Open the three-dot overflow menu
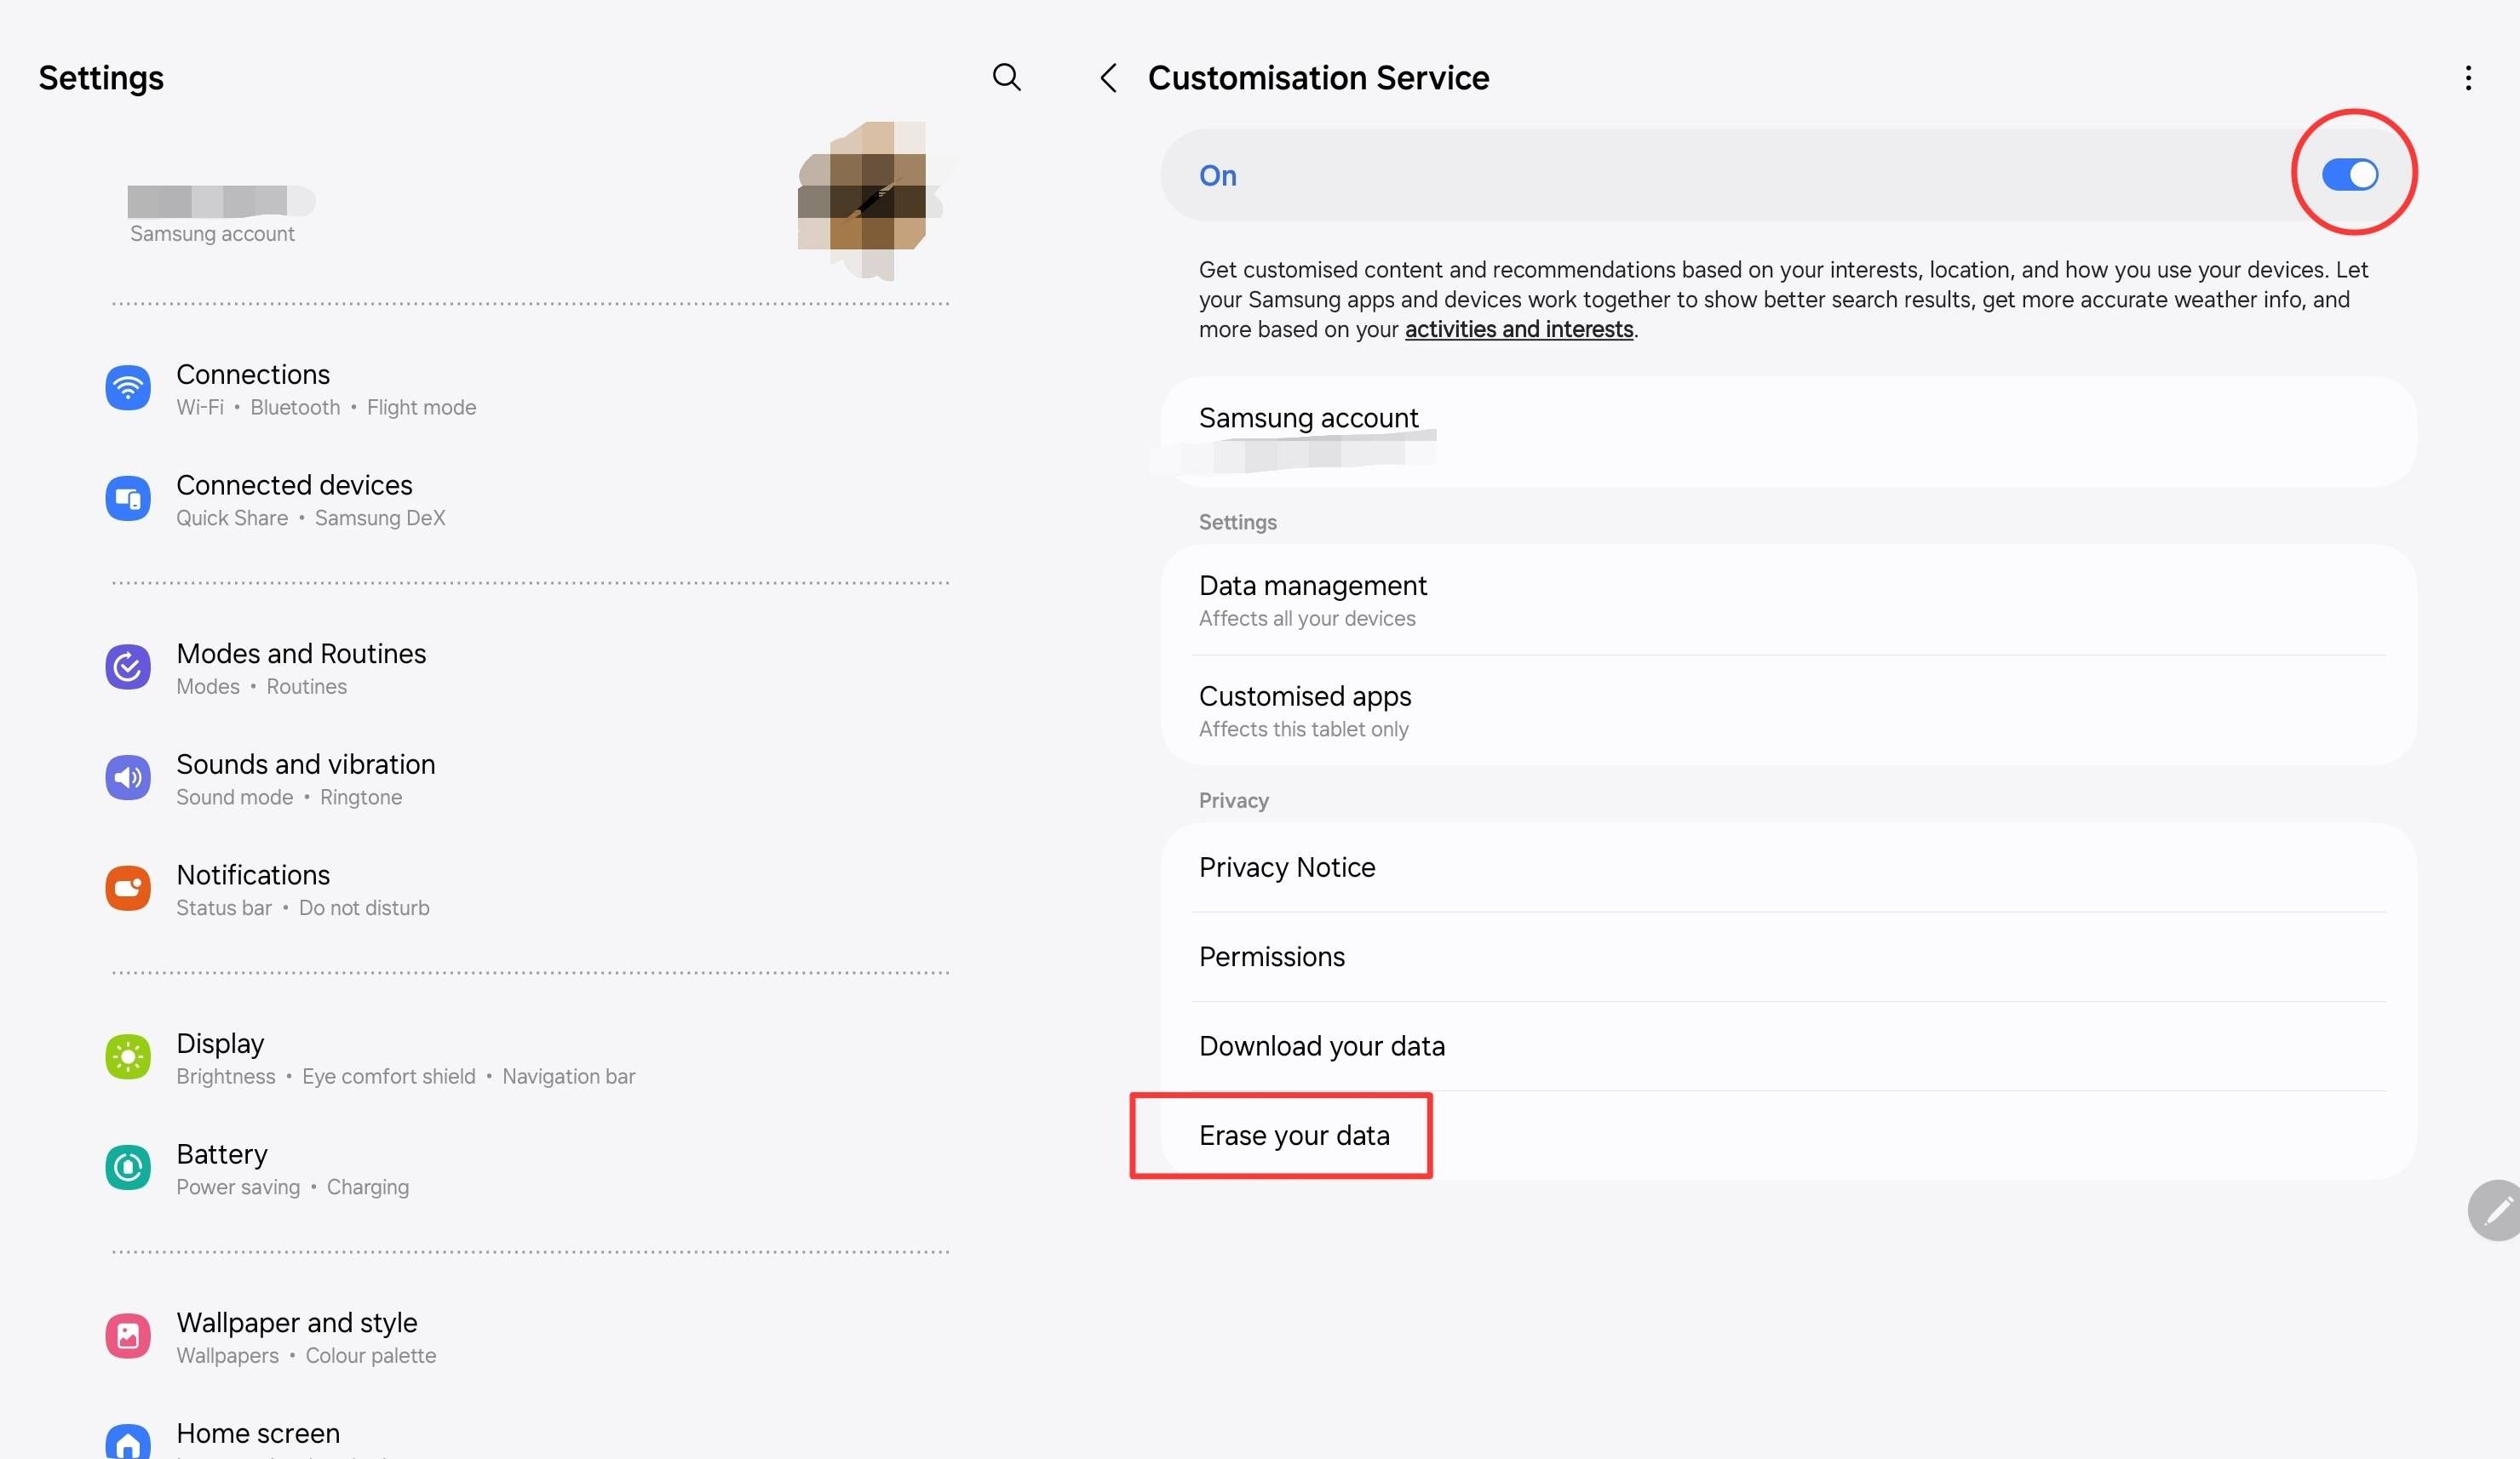This screenshot has height=1459, width=2520. (2469, 78)
